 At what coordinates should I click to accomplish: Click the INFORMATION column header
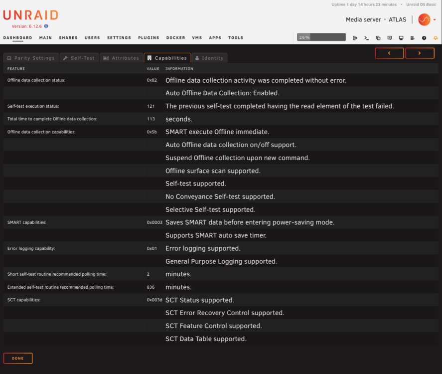pos(179,69)
